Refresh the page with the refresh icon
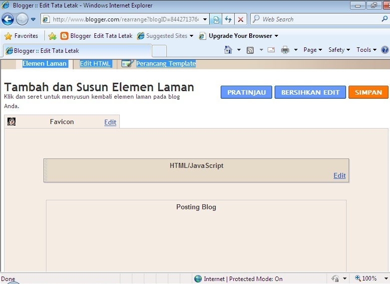The width and height of the screenshot is (390, 284). pyautogui.click(x=228, y=19)
